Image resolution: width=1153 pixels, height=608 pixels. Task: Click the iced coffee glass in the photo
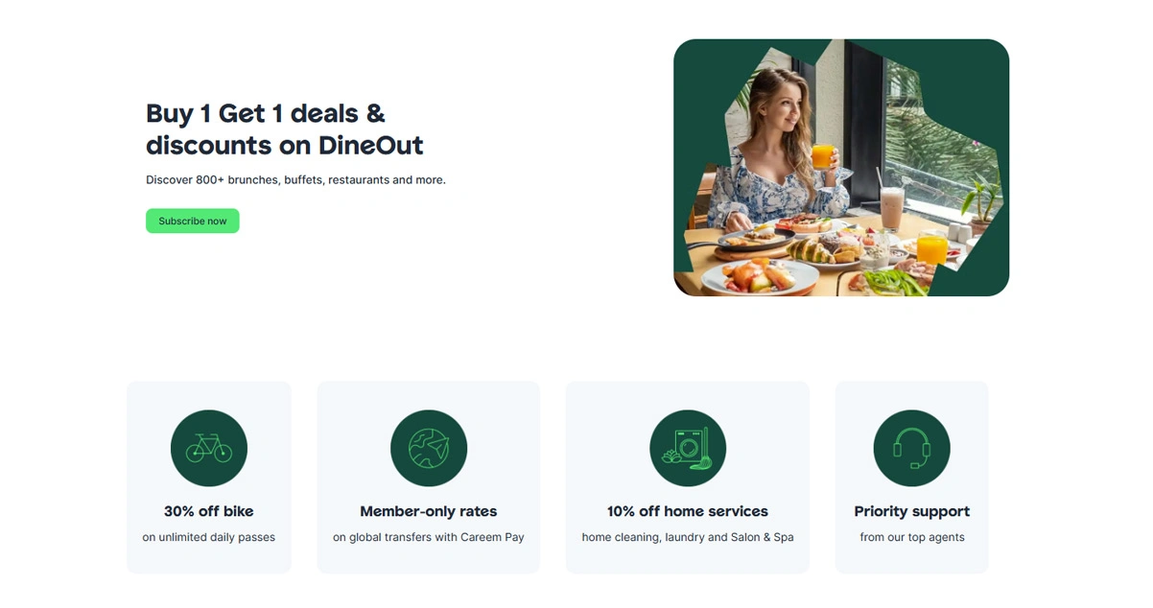click(892, 206)
